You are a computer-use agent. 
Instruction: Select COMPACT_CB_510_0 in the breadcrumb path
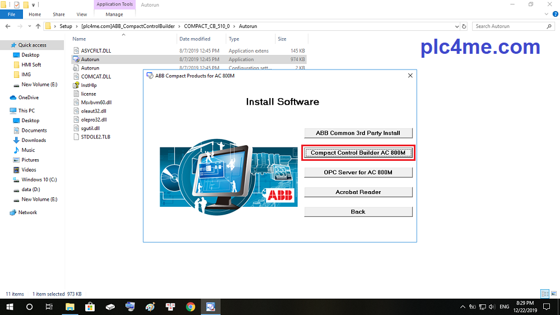[207, 26]
